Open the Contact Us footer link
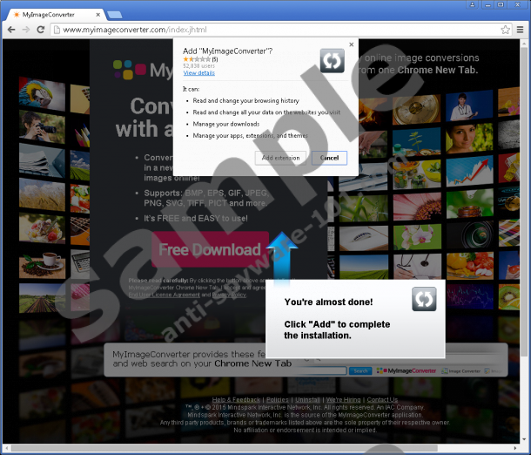The width and height of the screenshot is (531, 455). pyautogui.click(x=382, y=400)
